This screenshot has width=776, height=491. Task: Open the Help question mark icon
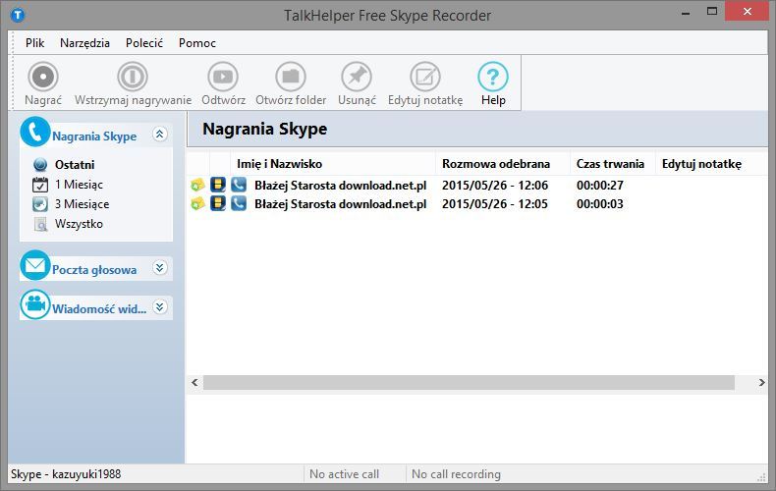point(493,77)
